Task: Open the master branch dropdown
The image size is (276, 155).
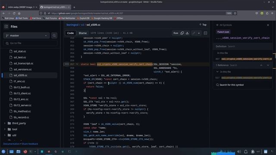Action: point(27,35)
